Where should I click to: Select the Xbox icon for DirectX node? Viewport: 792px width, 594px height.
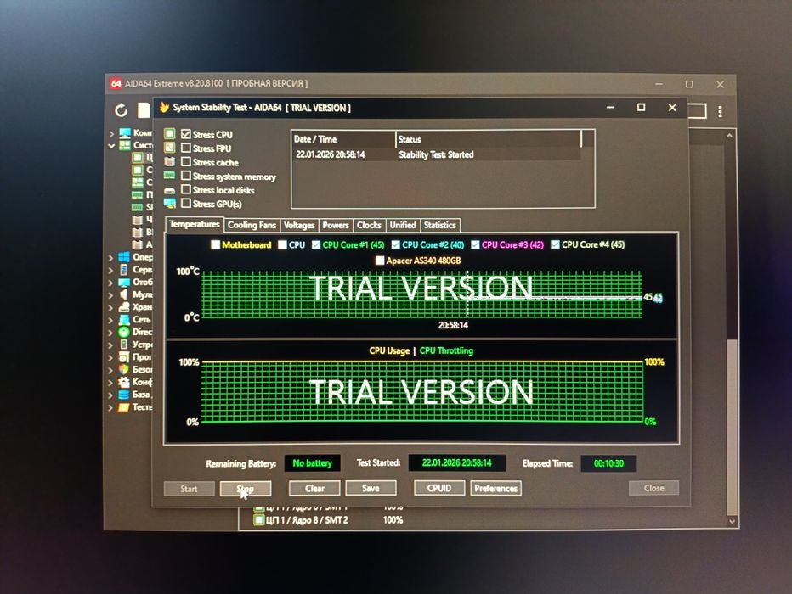pos(124,332)
